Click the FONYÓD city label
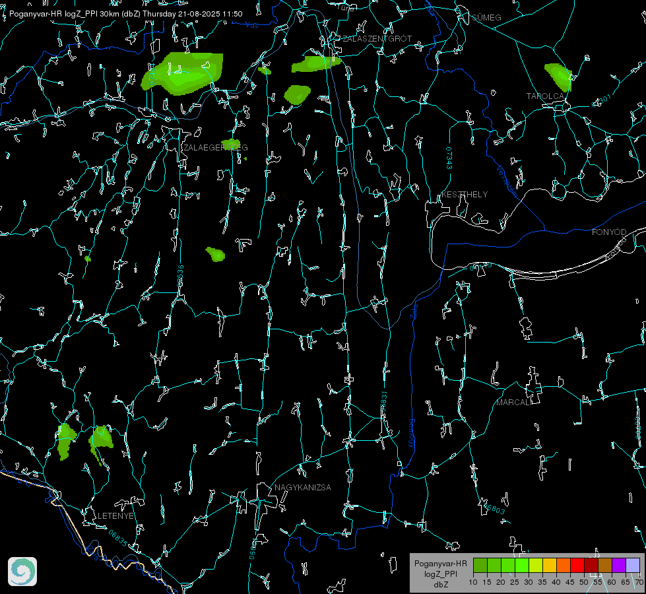The width and height of the screenshot is (646, 594). pyautogui.click(x=609, y=232)
